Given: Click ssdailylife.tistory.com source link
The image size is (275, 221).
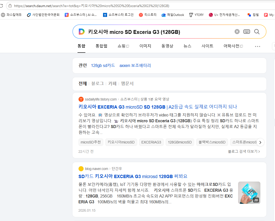Looking at the screenshot, I should (101, 99).
